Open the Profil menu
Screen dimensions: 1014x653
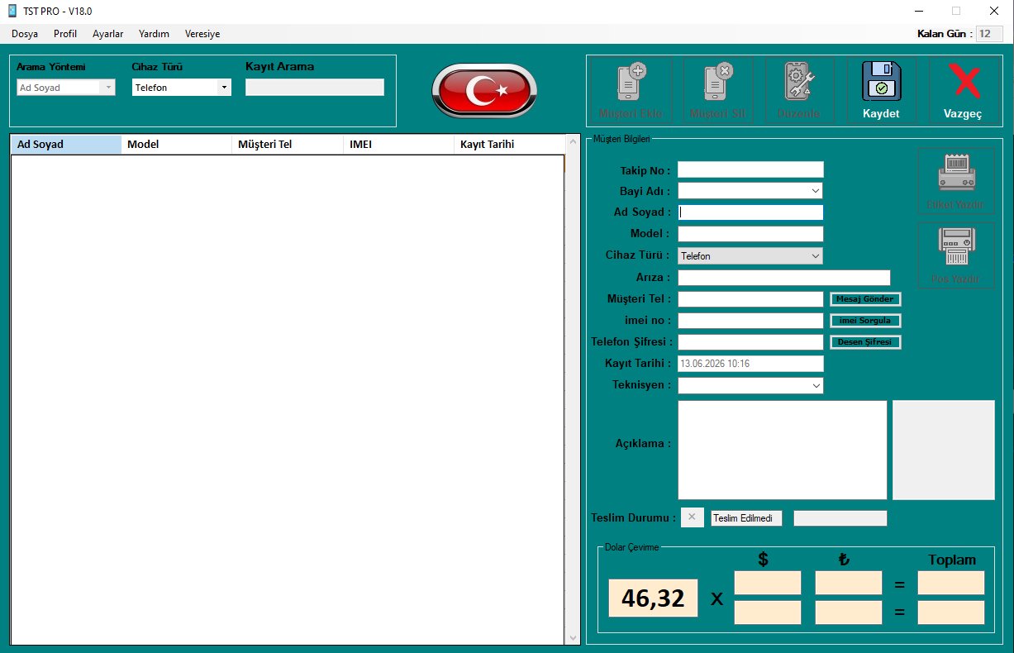pos(65,34)
